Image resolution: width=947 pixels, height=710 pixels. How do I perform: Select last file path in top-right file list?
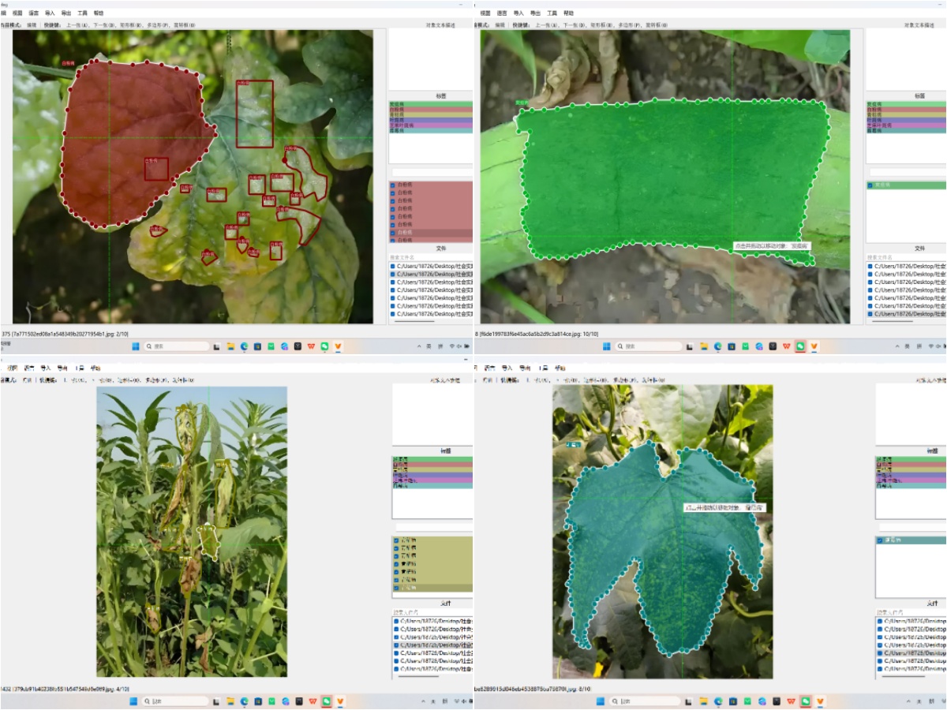click(908, 314)
